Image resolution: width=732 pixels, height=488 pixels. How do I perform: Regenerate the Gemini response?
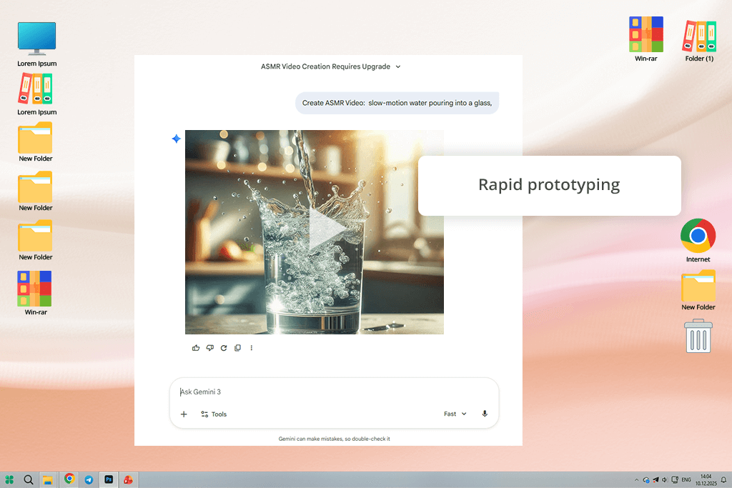[224, 348]
